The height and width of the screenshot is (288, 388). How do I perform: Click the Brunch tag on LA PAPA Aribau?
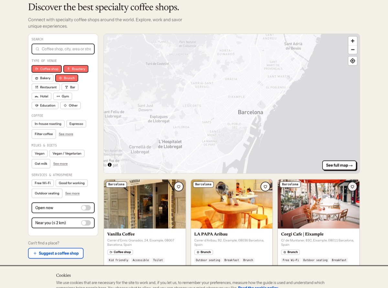coord(203,252)
